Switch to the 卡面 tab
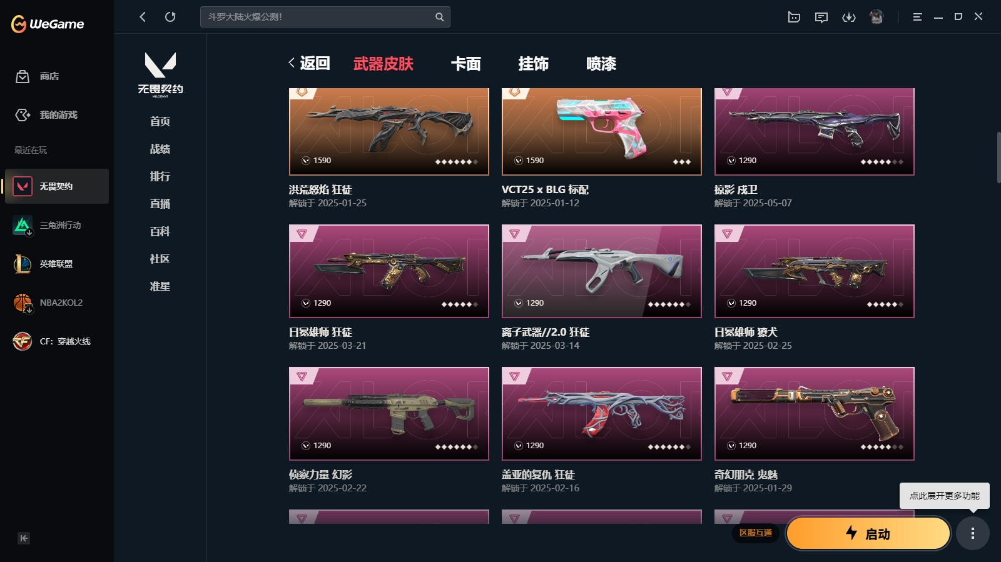Image resolution: width=1001 pixels, height=562 pixels. point(466,64)
